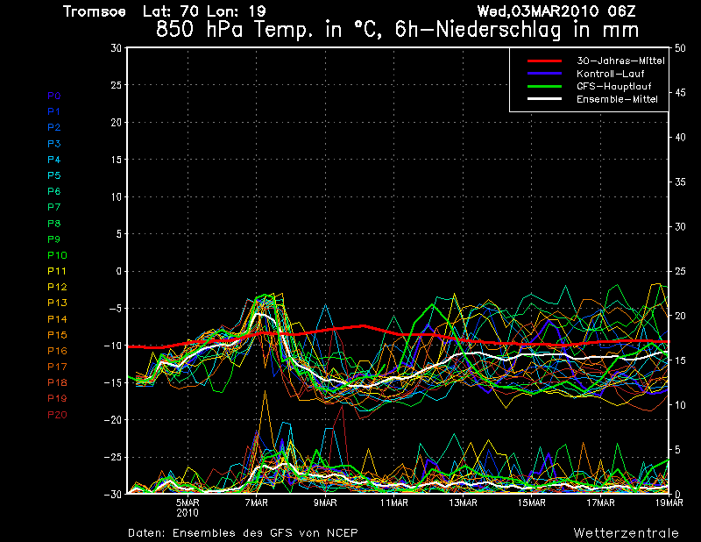
Task: Select the P5 ensemble member label
Action: [54, 175]
